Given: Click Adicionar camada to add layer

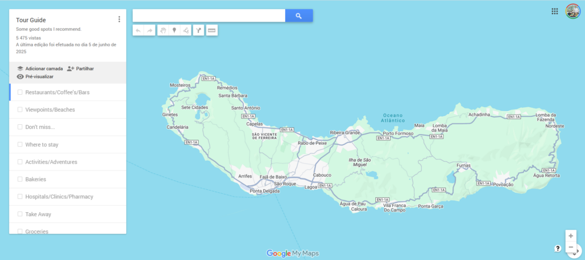Looking at the screenshot, I should tap(40, 68).
